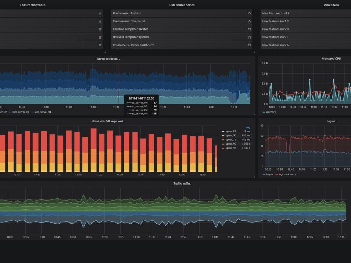Toggle the upper_75 legend series
The height and width of the screenshot is (263, 351).
[x=231, y=139]
